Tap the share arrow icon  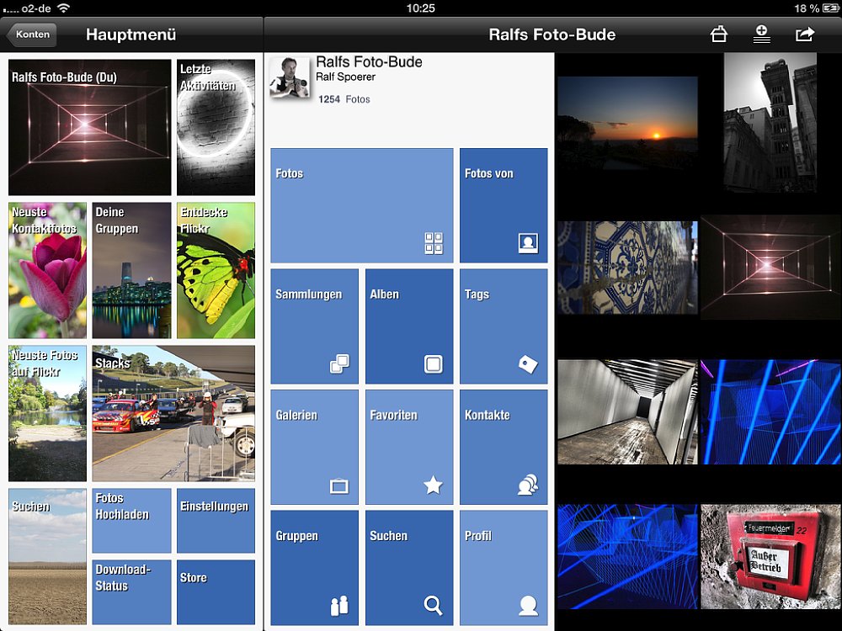coord(805,34)
